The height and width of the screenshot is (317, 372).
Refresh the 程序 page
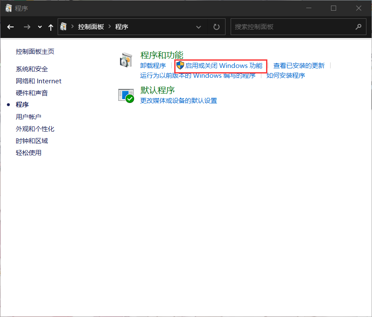[x=217, y=27]
